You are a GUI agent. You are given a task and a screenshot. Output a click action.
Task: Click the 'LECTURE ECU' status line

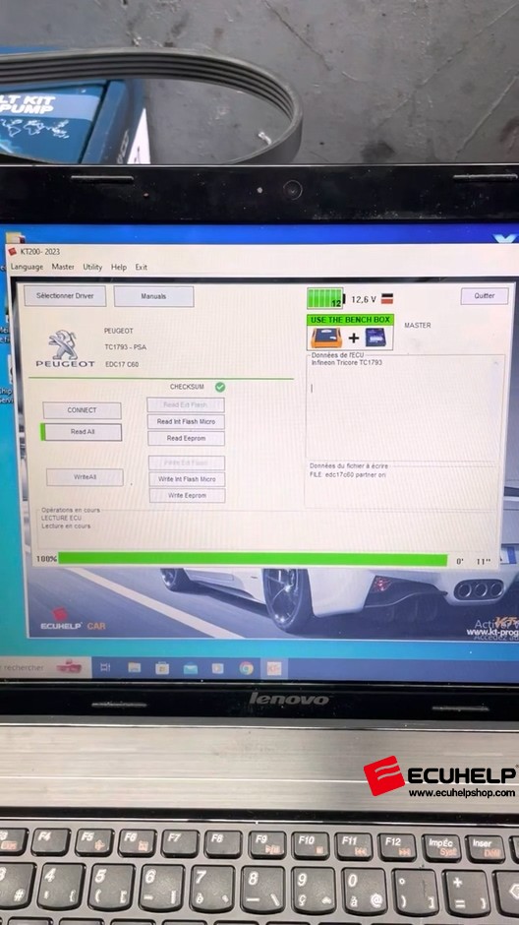[61, 518]
